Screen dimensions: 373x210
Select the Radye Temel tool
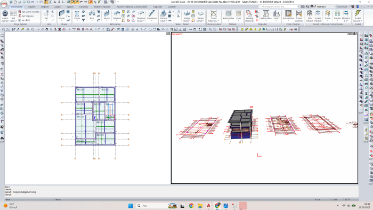186,16
